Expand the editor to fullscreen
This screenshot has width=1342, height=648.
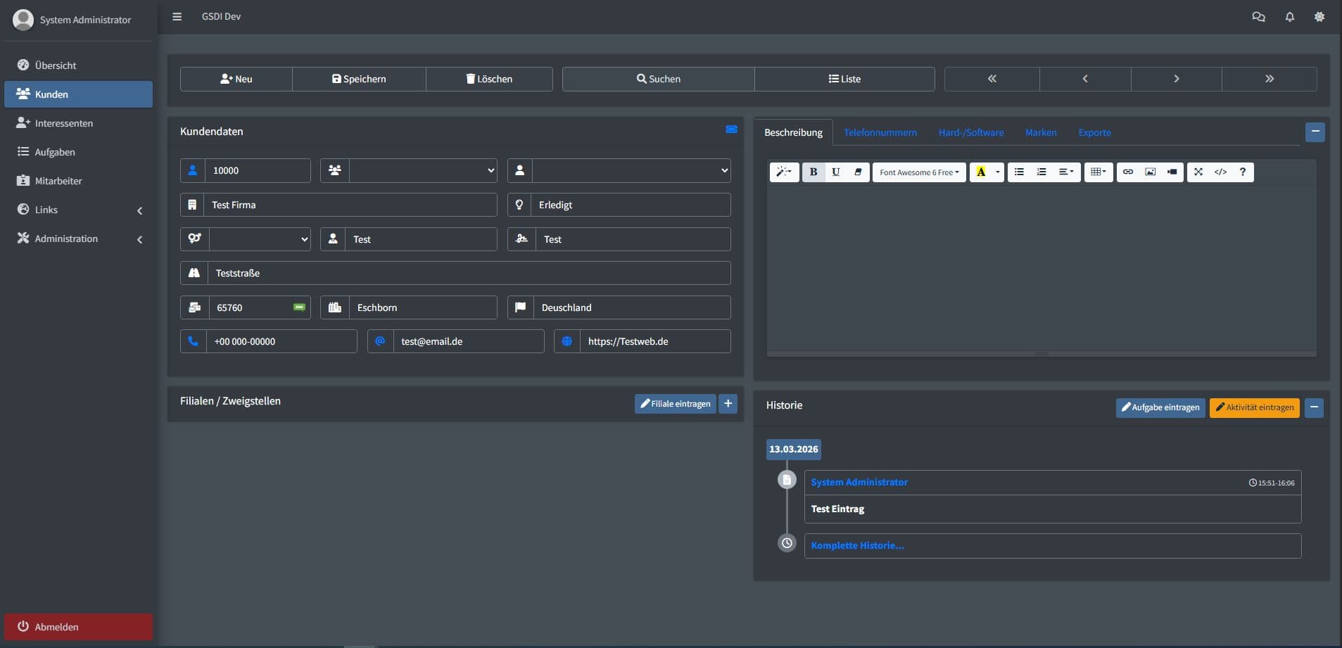coord(1198,172)
